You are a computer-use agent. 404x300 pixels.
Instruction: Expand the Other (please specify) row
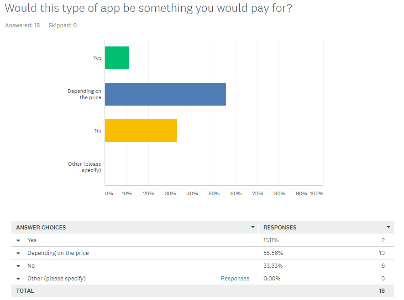pos(19,279)
